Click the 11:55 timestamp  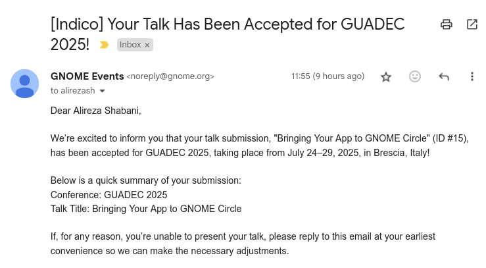coord(328,76)
